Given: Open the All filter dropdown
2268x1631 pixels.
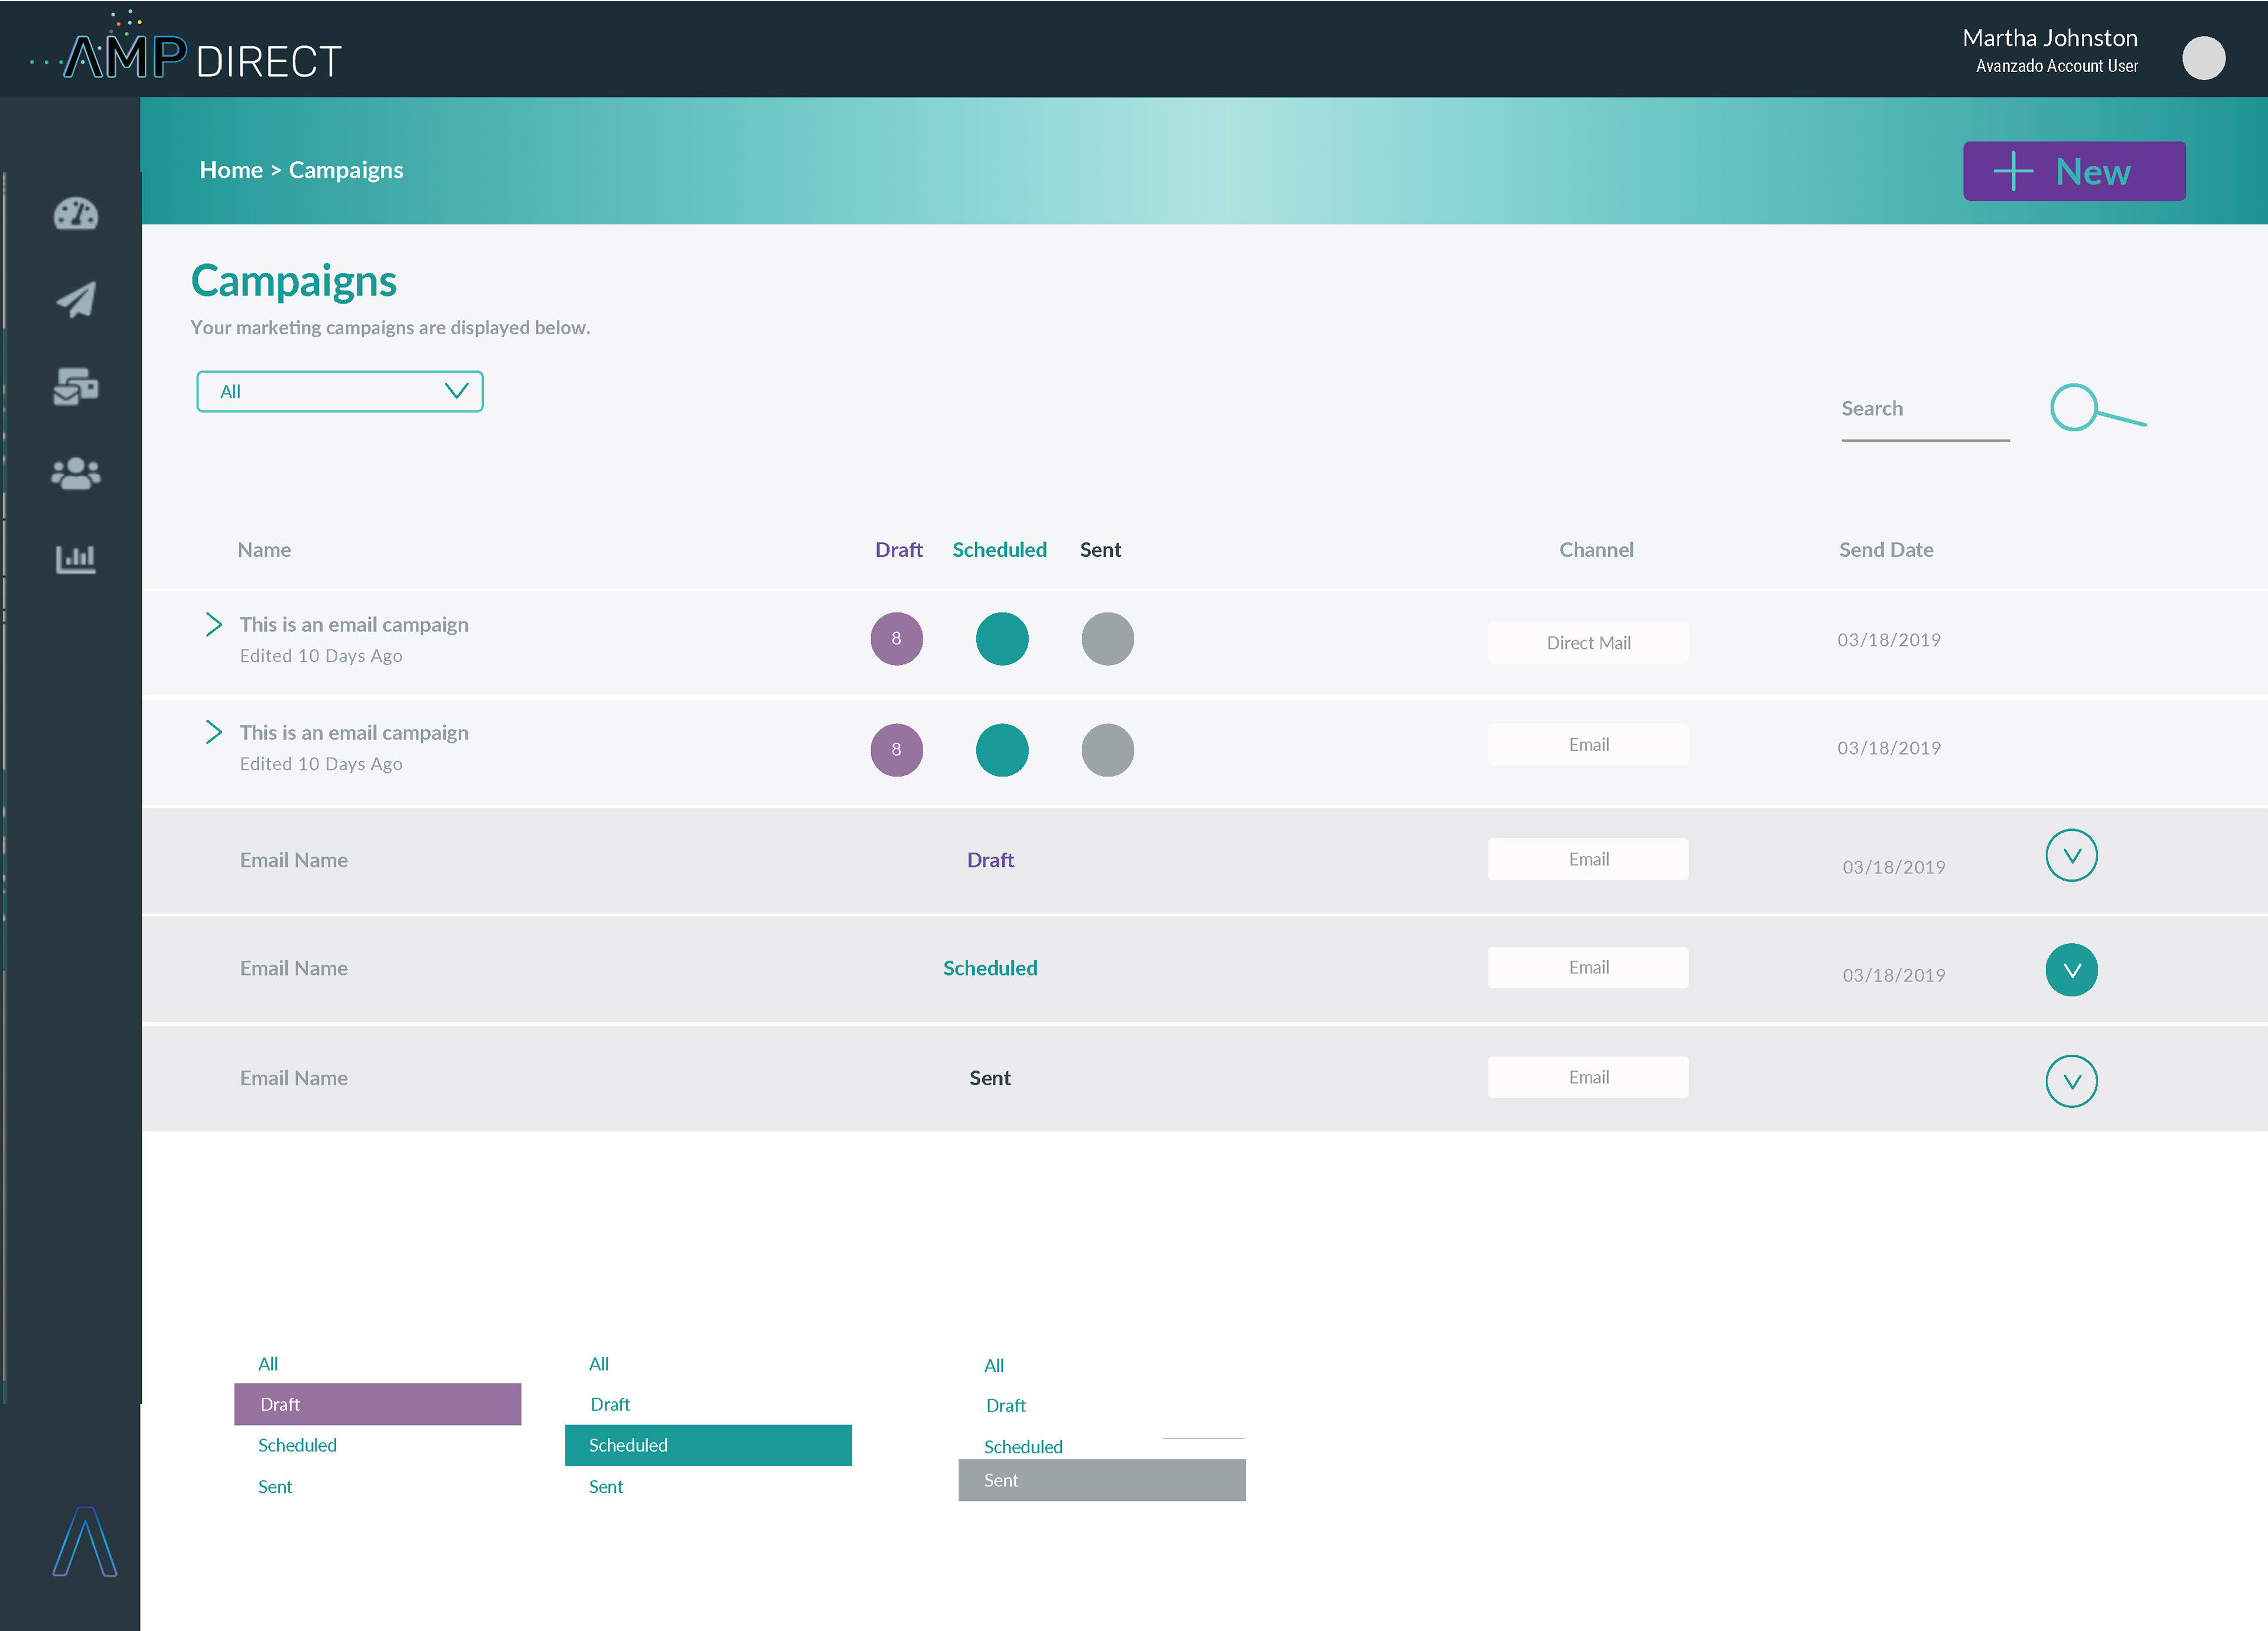Looking at the screenshot, I should [340, 391].
